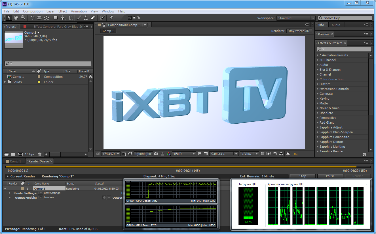The width and height of the screenshot is (376, 234).
Task: Select the Pan Behind anchor point tool
Action: coord(47,18)
